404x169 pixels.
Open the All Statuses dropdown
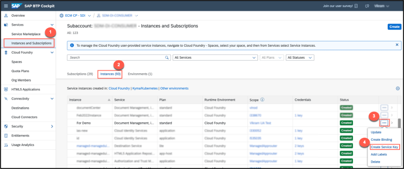click(300, 57)
